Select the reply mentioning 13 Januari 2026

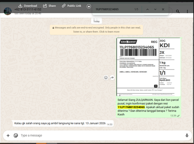coord(63,124)
